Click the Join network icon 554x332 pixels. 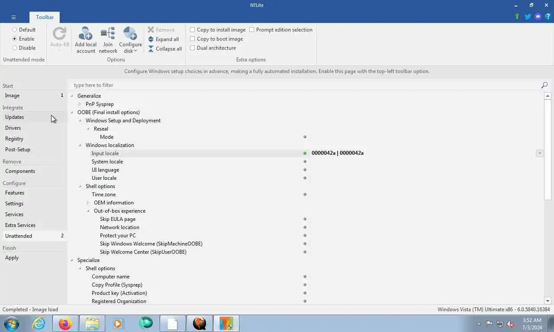108,34
